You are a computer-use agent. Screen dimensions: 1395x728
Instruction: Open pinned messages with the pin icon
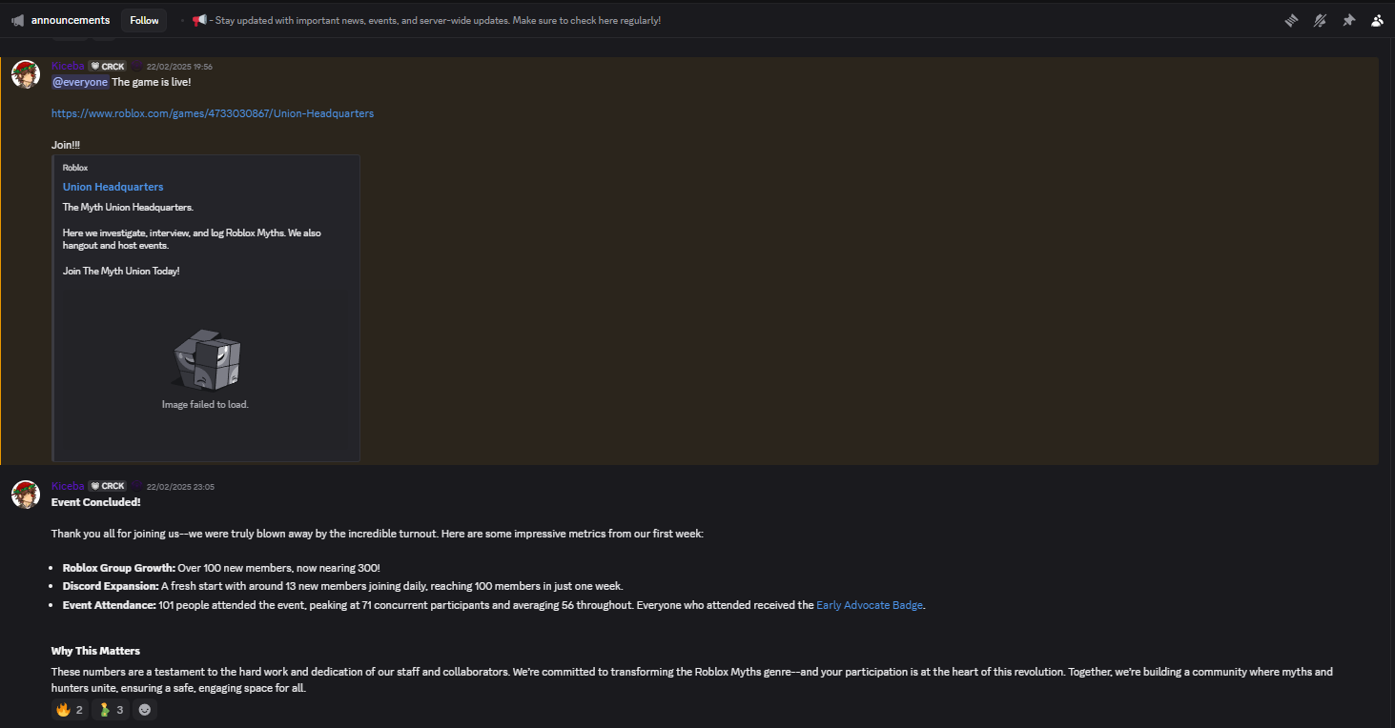coord(1348,20)
